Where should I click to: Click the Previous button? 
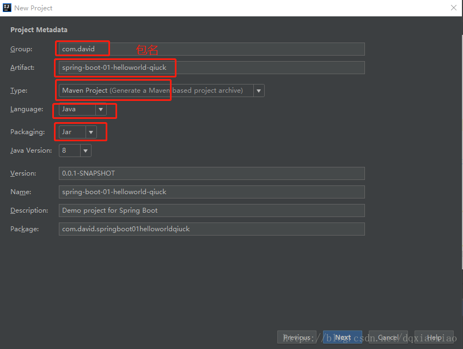297,336
